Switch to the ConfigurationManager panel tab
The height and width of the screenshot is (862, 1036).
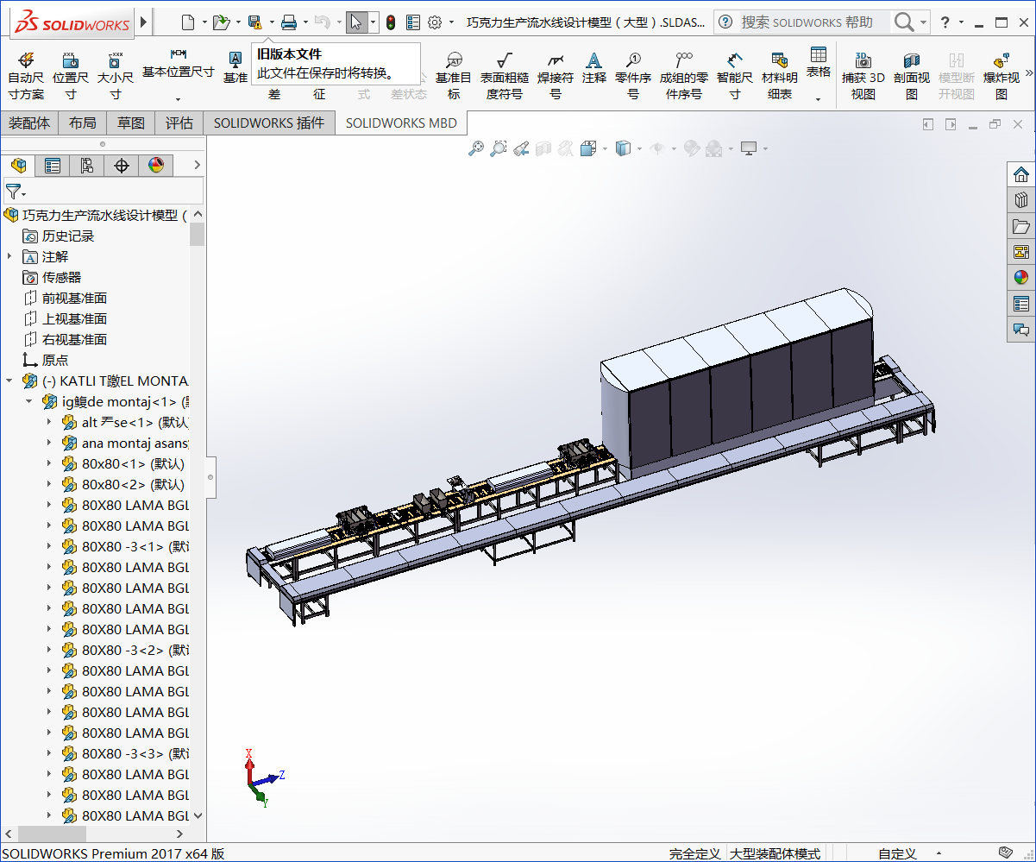(x=87, y=166)
